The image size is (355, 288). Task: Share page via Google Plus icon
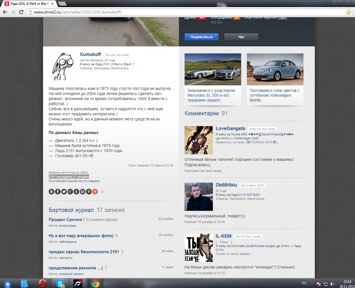pos(70,192)
